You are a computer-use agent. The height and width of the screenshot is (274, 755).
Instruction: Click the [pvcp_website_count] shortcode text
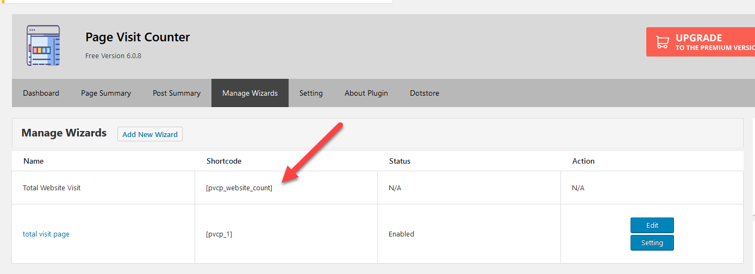(239, 188)
